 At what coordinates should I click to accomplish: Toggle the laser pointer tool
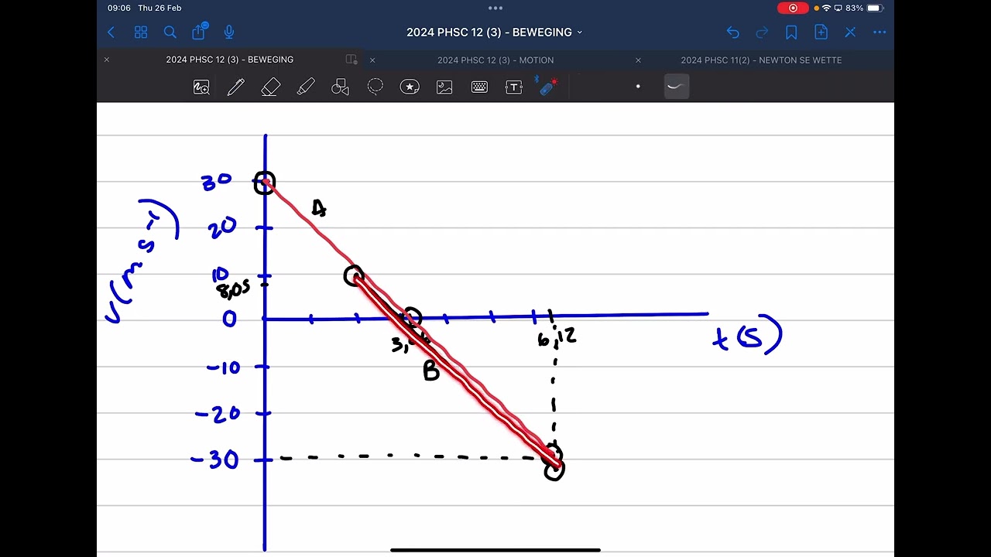(x=548, y=87)
